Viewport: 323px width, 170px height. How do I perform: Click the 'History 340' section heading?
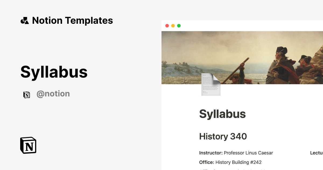(223, 136)
